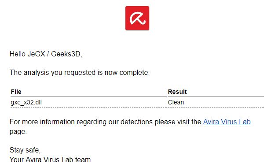Click the 'Stay safe,' closing line
This screenshot has width=275, height=167.
[x=25, y=150]
